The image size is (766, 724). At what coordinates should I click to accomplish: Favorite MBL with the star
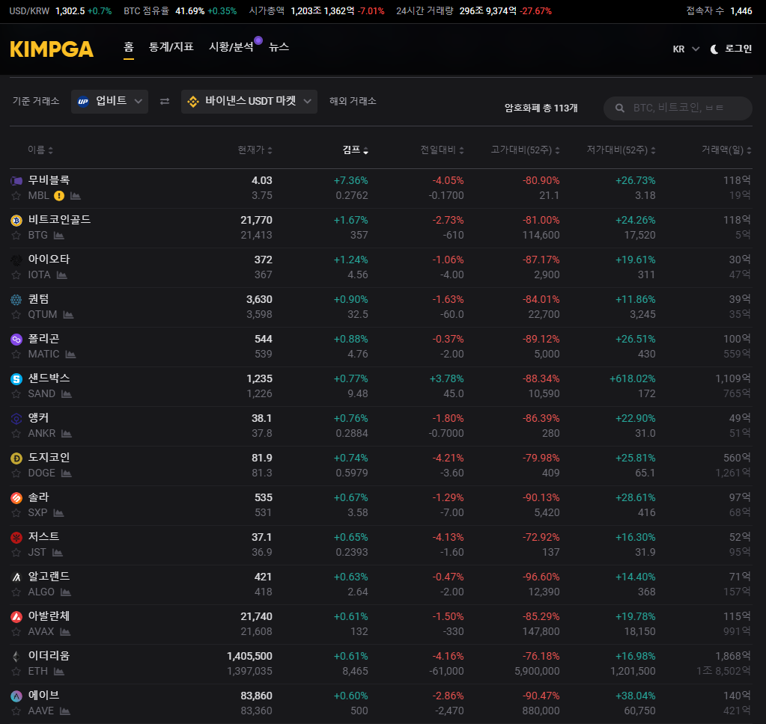point(16,196)
